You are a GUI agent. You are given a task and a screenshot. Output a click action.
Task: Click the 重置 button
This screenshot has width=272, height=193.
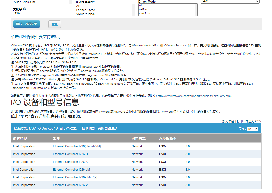pos(54,24)
